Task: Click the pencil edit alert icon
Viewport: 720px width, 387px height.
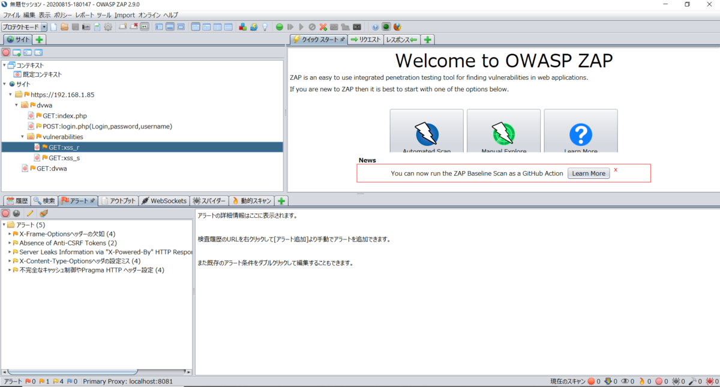Action: (x=30, y=213)
